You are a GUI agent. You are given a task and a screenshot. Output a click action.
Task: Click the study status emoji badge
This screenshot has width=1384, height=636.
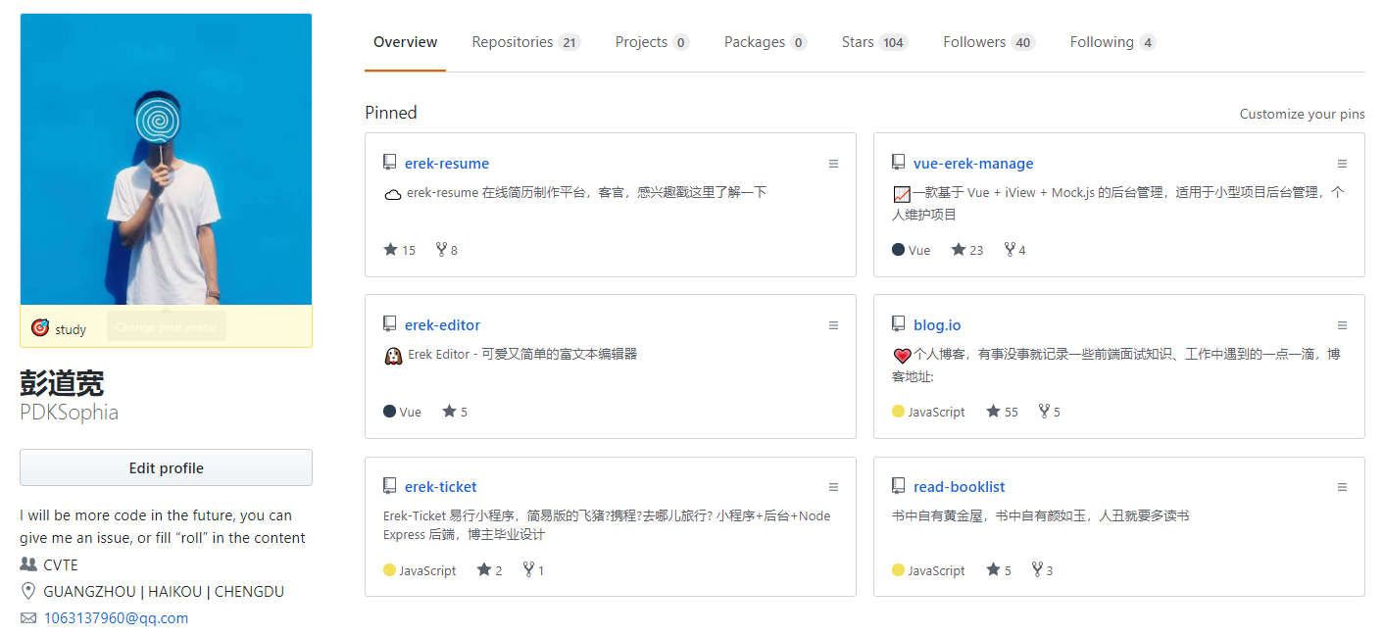click(40, 328)
